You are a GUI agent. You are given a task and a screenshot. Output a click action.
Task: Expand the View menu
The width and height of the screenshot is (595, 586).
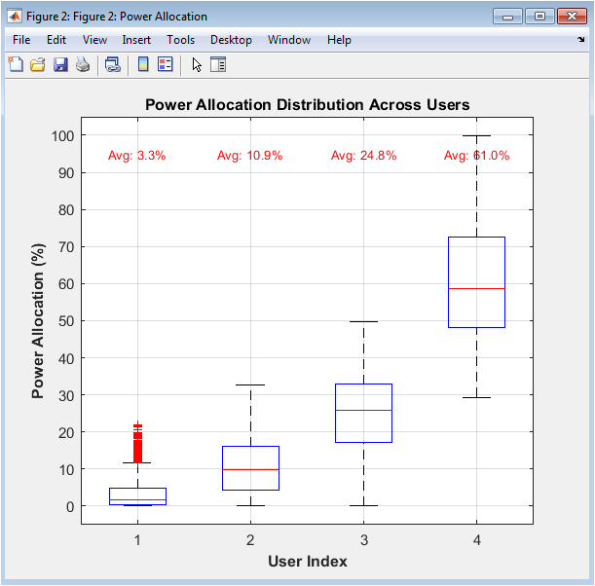94,40
